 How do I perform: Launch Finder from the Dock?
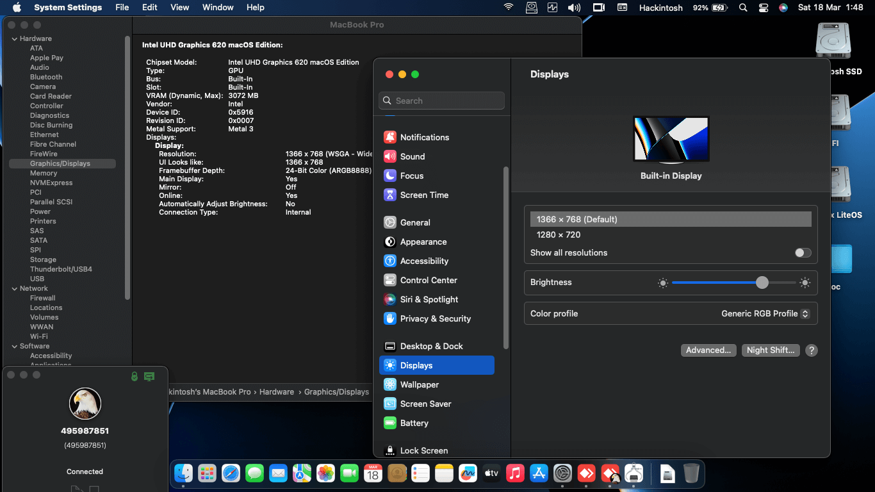[184, 473]
